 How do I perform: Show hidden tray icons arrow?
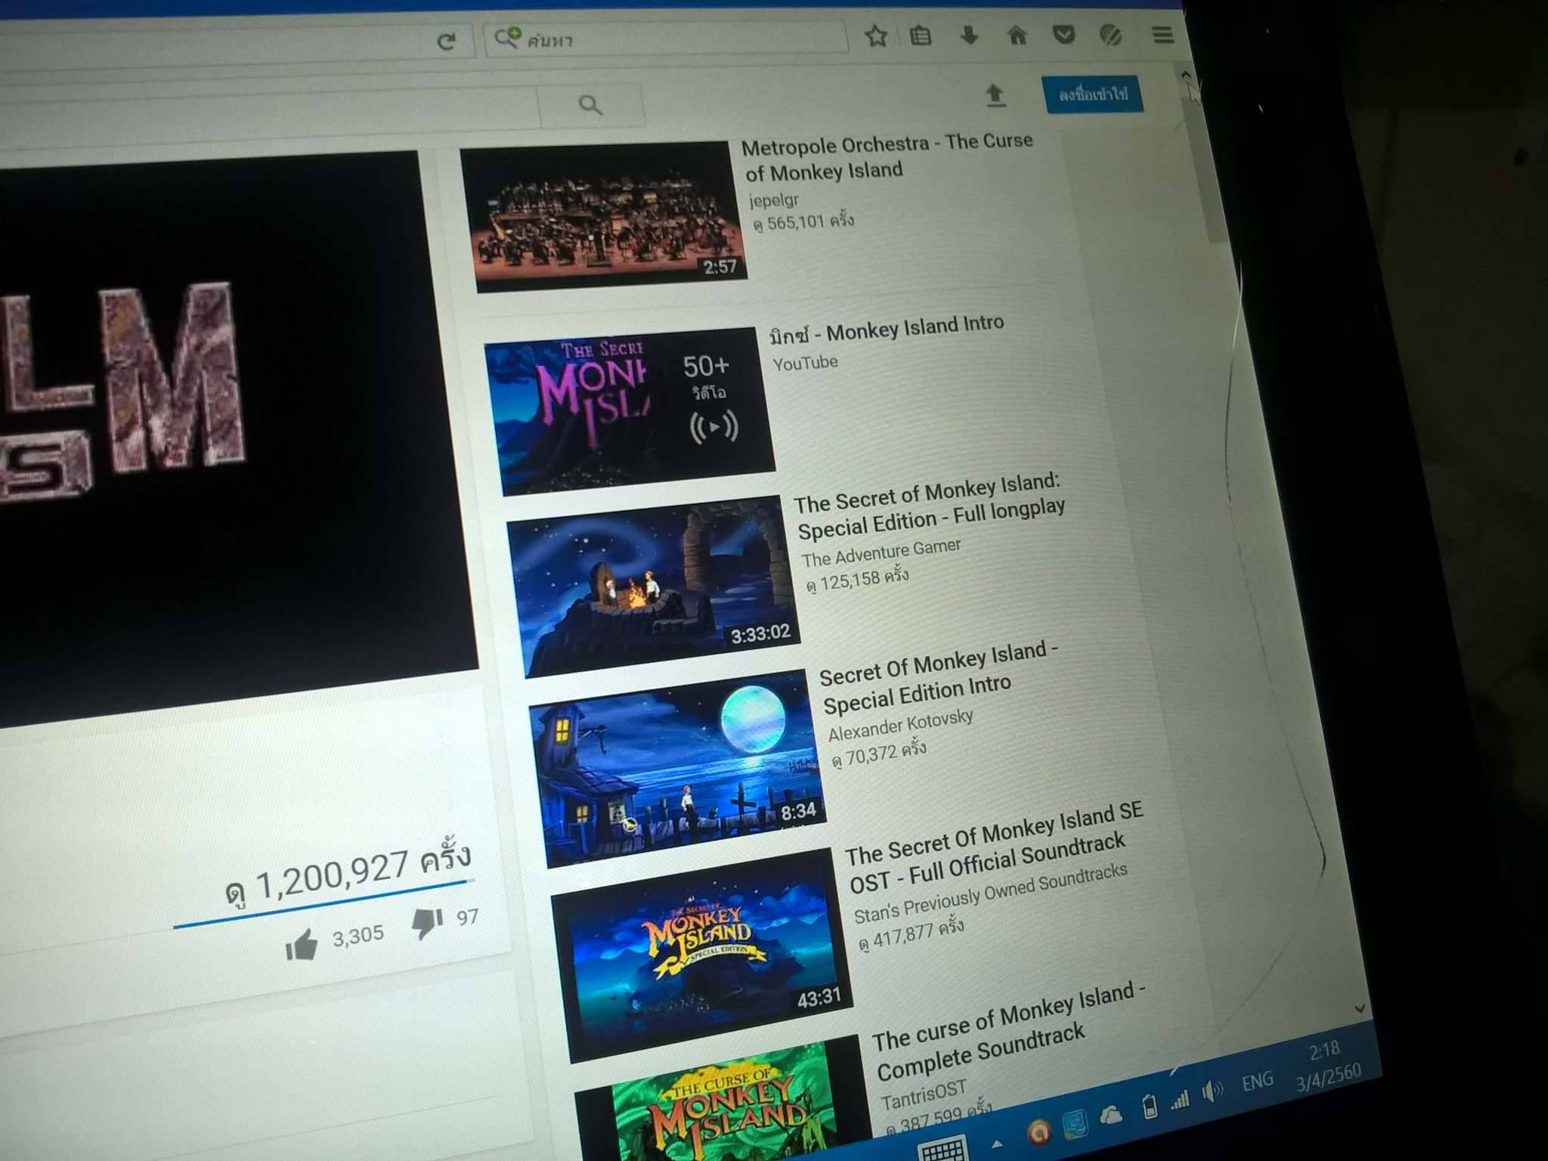point(998,1144)
